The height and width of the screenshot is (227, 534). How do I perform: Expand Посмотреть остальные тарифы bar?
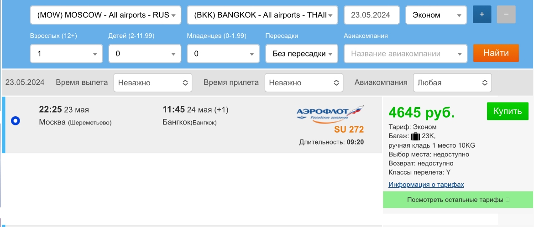(x=458, y=200)
